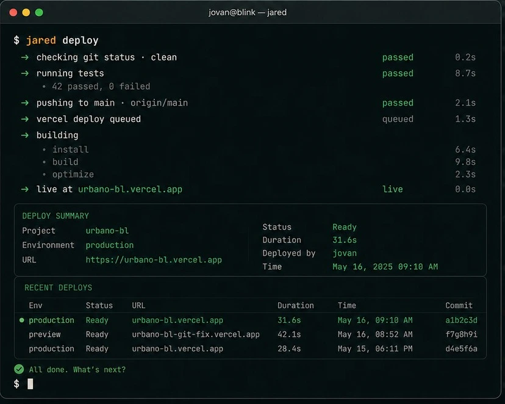Click the arrow before building
Image resolution: width=505 pixels, height=404 pixels.
[x=25, y=135]
